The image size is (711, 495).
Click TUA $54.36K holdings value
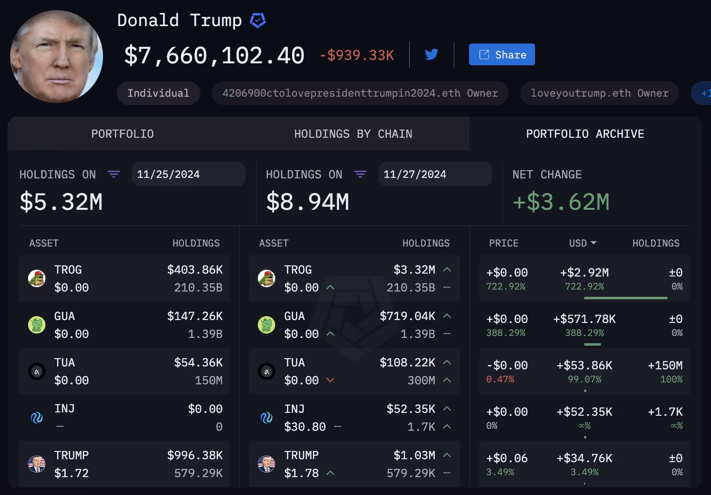198,363
